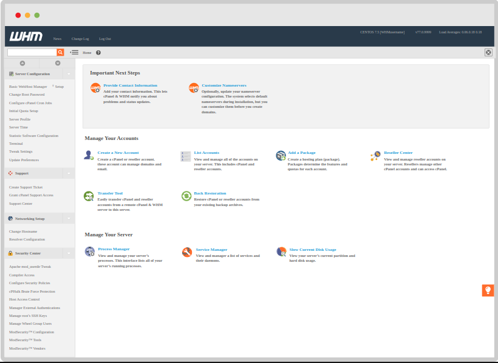The height and width of the screenshot is (363, 498).
Task: Open Server Profile in sidebar
Action: click(19, 119)
